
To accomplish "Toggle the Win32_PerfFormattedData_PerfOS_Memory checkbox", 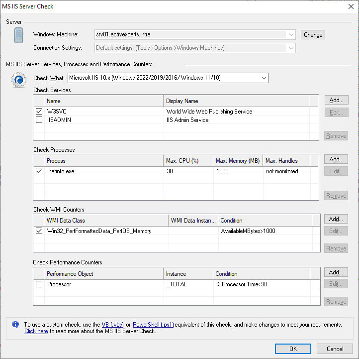I will 39,231.
